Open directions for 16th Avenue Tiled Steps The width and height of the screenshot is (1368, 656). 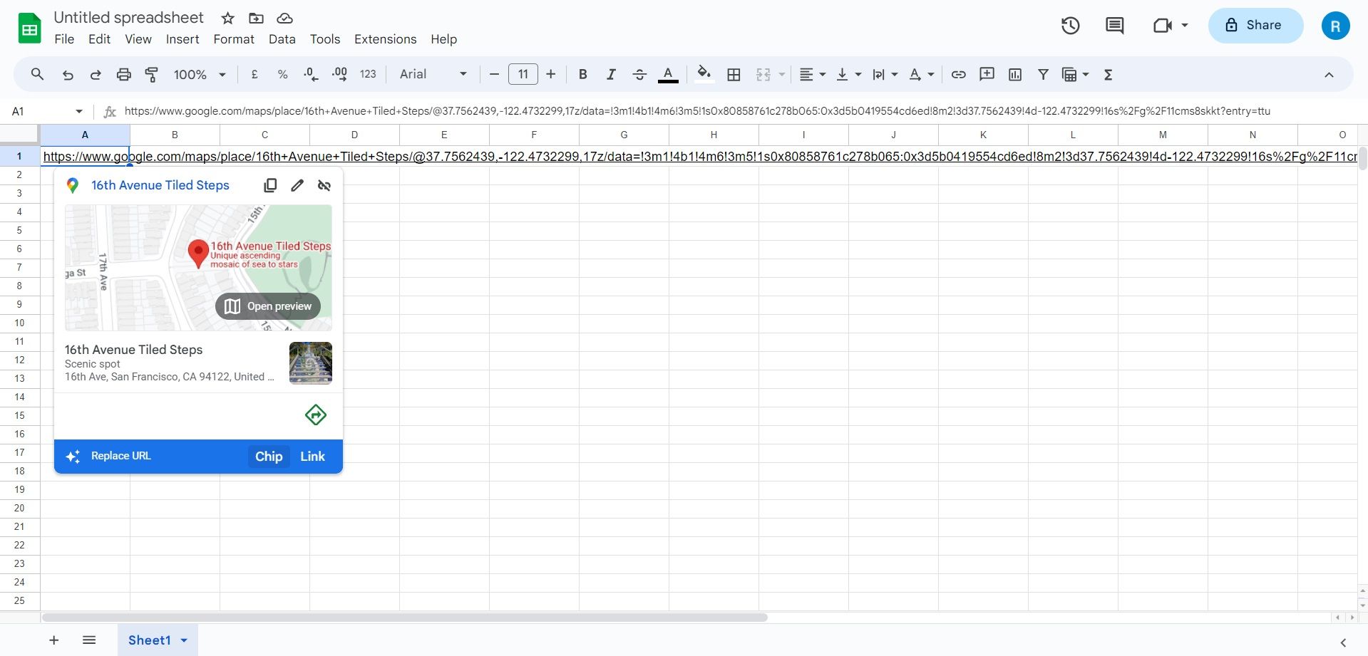tap(315, 415)
